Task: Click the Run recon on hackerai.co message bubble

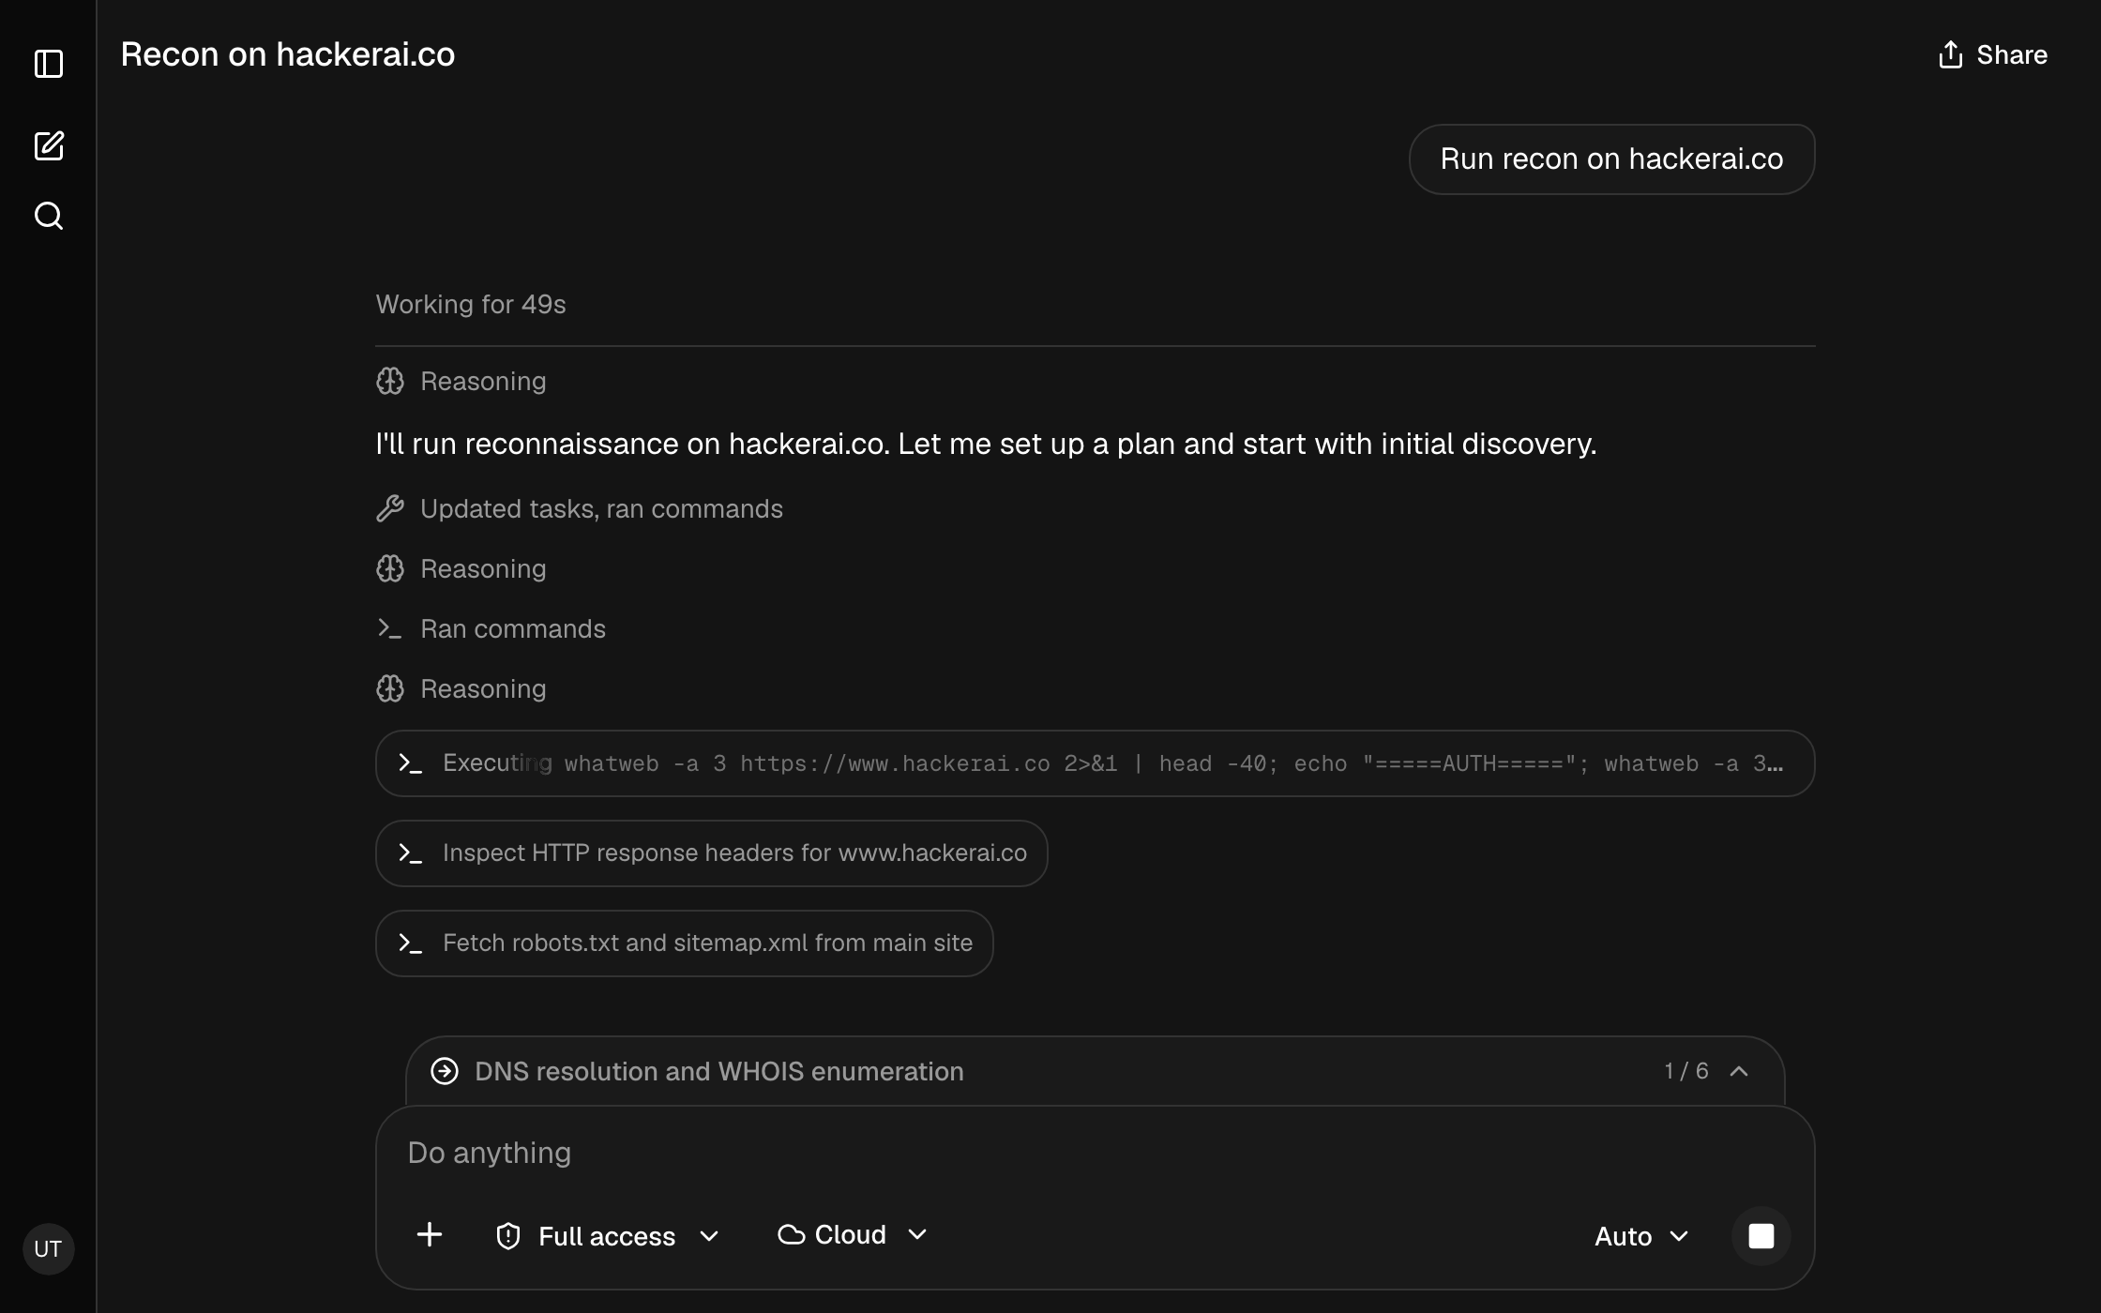Action: pyautogui.click(x=1611, y=159)
